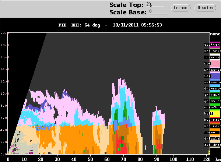Screen dimensions: 221x162
Task: Click the Scale Base slider track
Action: coord(158,14)
